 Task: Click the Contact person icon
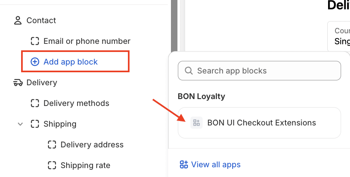pos(17,20)
